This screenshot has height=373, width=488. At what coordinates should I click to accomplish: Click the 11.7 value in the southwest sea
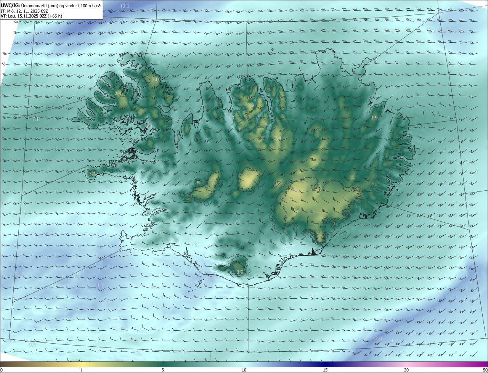point(99,286)
